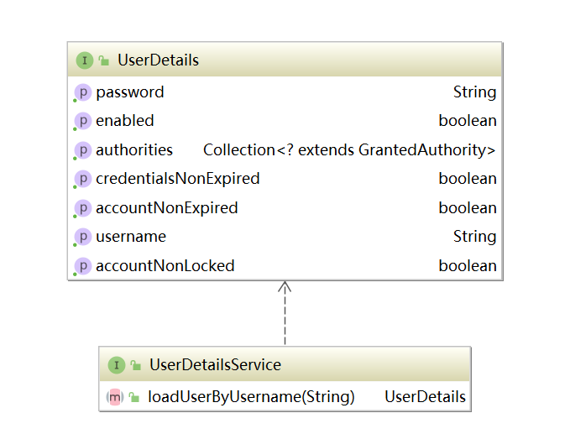Click the property icon for accountNonExpired
Viewport: 570px width, 434px height.
(83, 208)
